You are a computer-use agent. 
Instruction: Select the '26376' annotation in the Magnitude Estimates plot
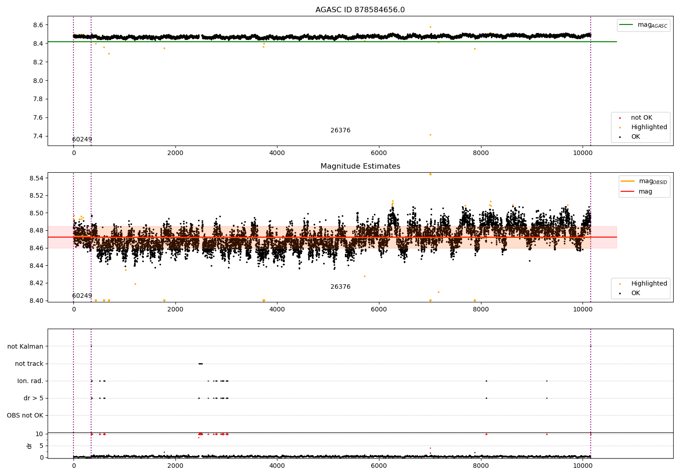(340, 287)
